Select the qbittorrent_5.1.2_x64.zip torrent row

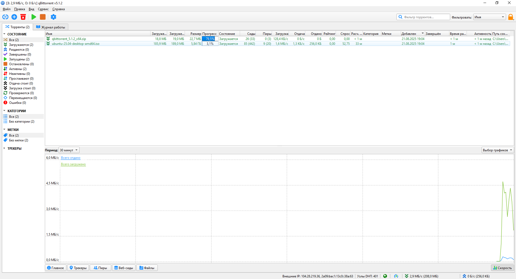[277, 39]
